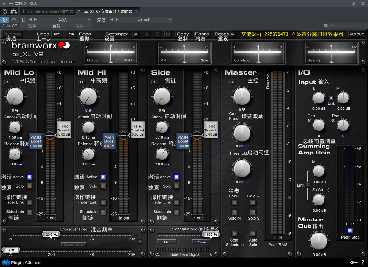This screenshot has width=368, height=267.
Task: Enable Solo Sidechain checkbox
Action: point(235,233)
